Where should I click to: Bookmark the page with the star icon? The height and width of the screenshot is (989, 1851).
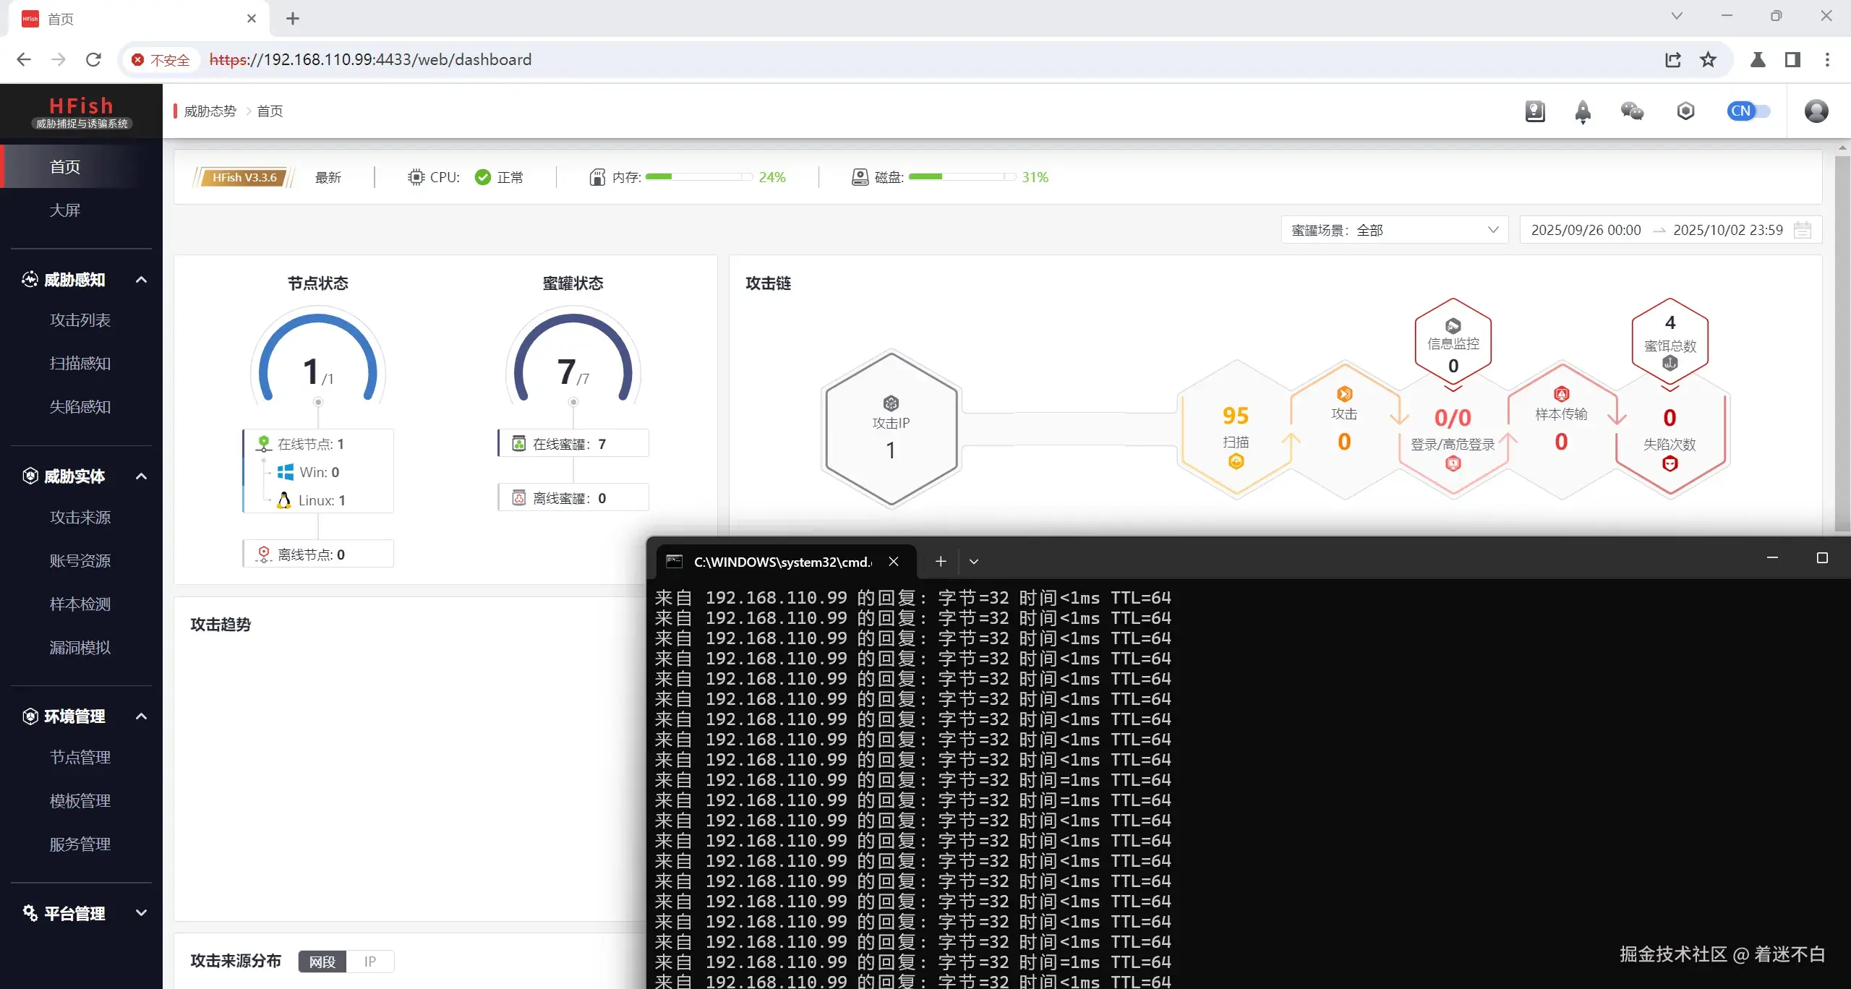click(x=1708, y=59)
